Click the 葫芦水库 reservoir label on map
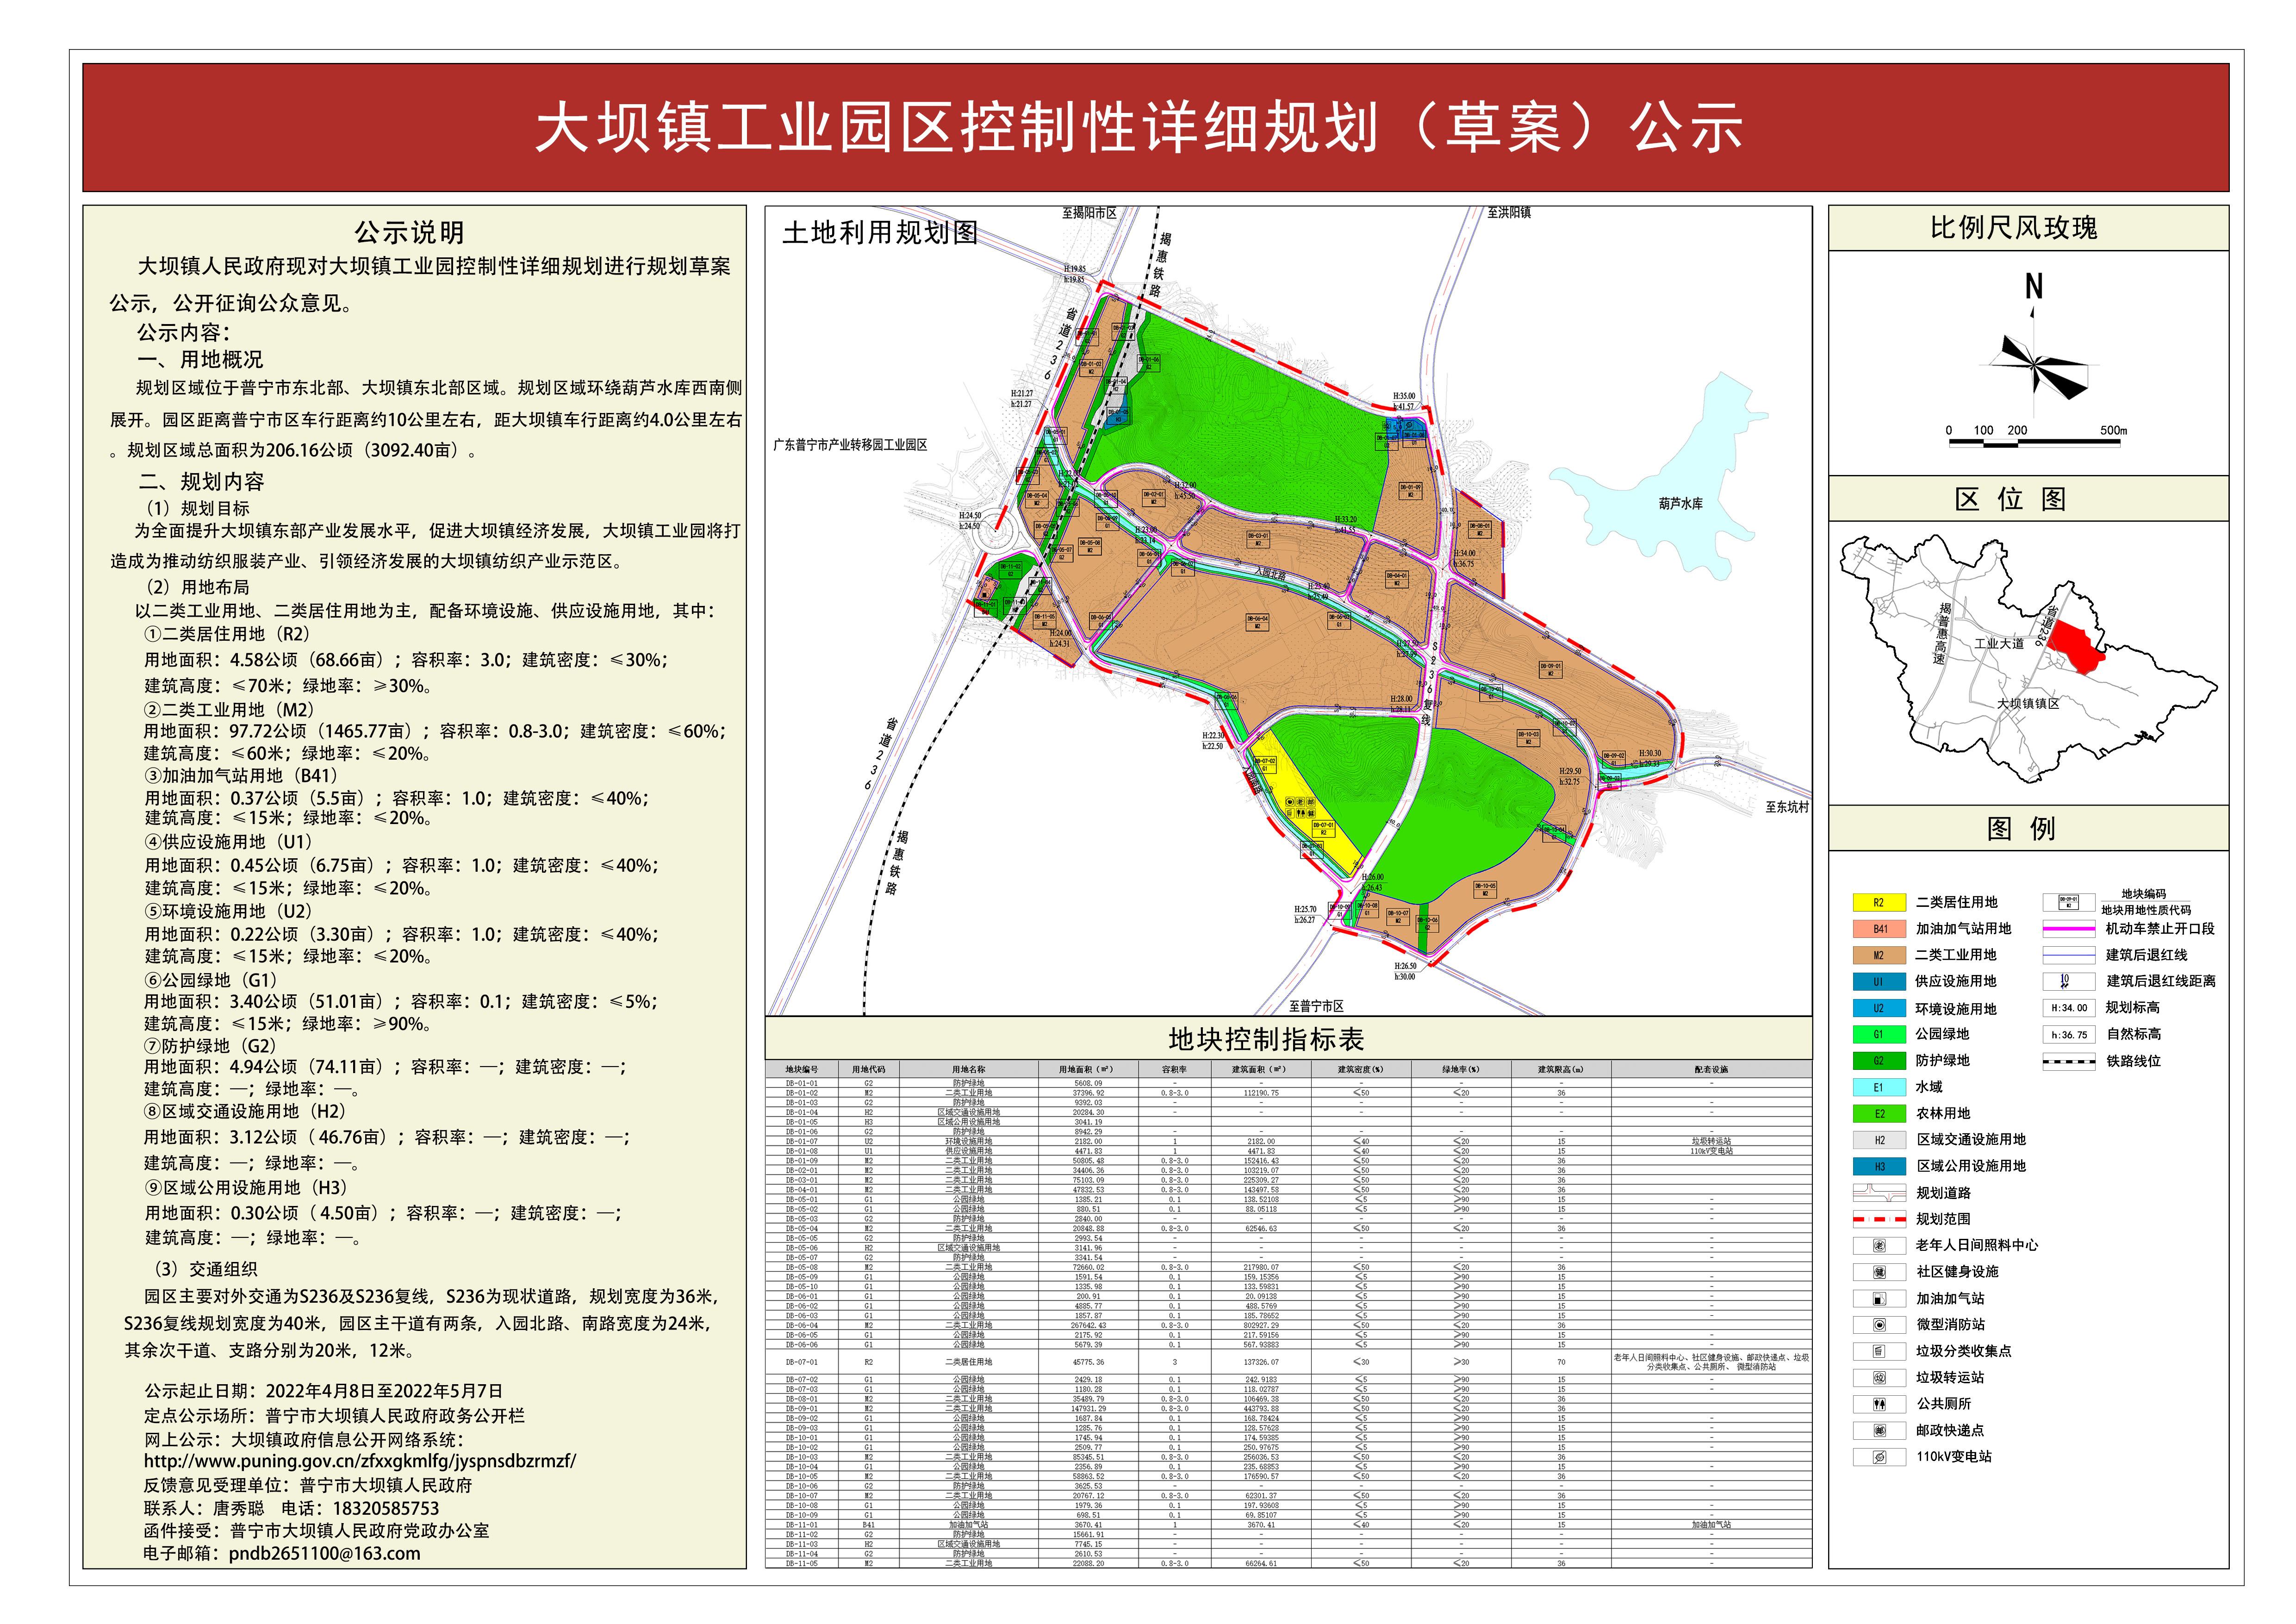This screenshot has width=2296, height=1624. click(x=1680, y=504)
